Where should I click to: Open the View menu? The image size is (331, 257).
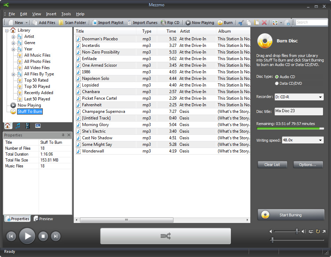pyautogui.click(x=37, y=14)
